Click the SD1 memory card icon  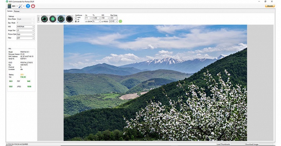pyautogui.click(x=9, y=6)
